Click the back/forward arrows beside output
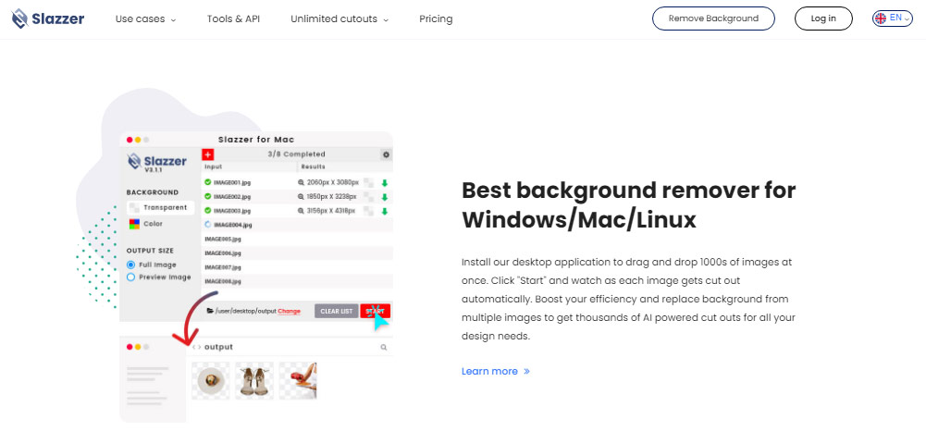926x431 pixels. pyautogui.click(x=197, y=347)
